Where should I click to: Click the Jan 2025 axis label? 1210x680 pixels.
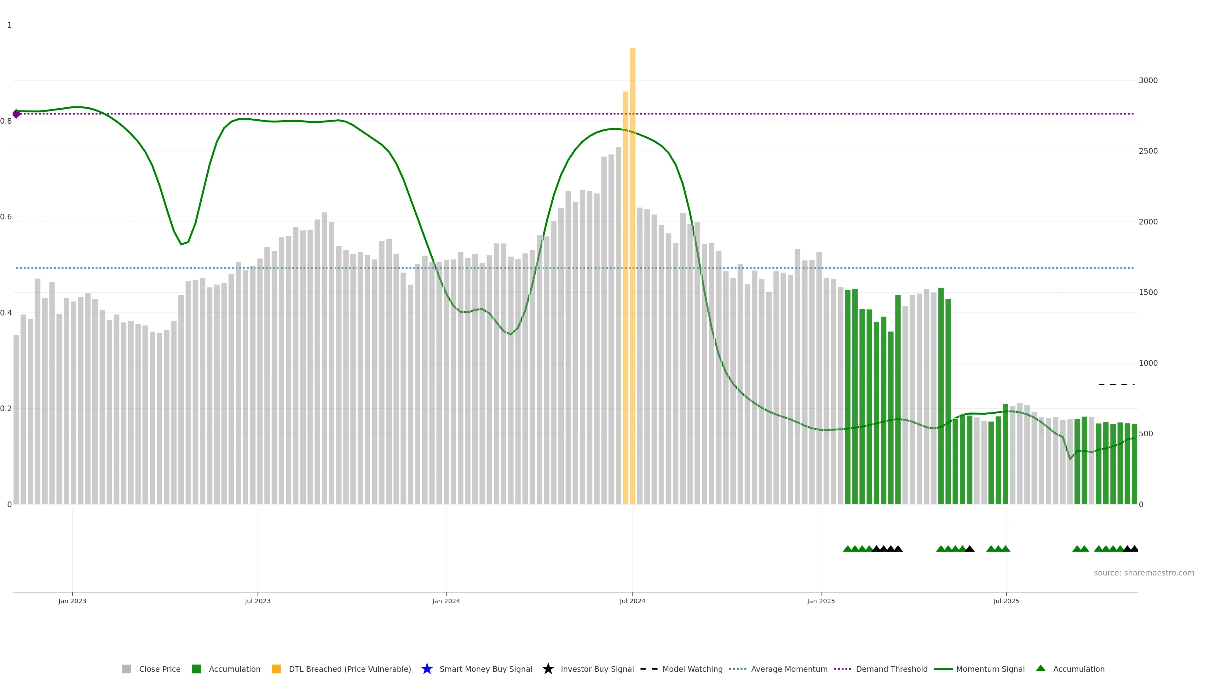click(x=821, y=601)
